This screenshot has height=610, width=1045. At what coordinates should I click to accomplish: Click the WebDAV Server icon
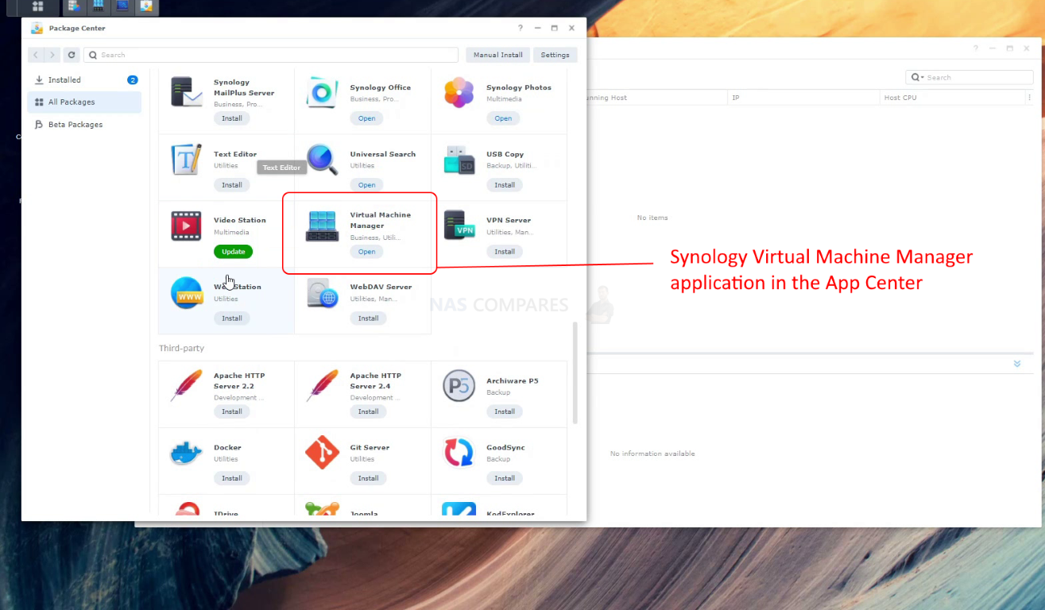(x=323, y=292)
